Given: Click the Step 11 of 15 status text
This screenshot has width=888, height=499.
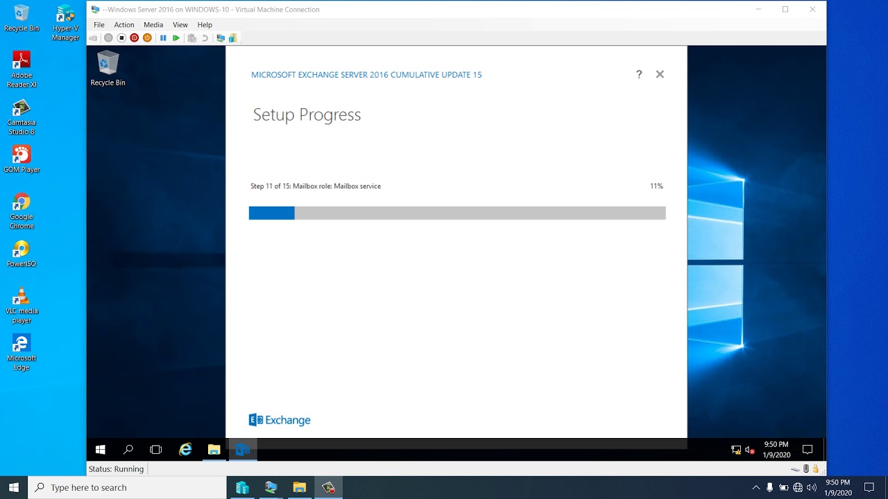Looking at the screenshot, I should tap(316, 186).
